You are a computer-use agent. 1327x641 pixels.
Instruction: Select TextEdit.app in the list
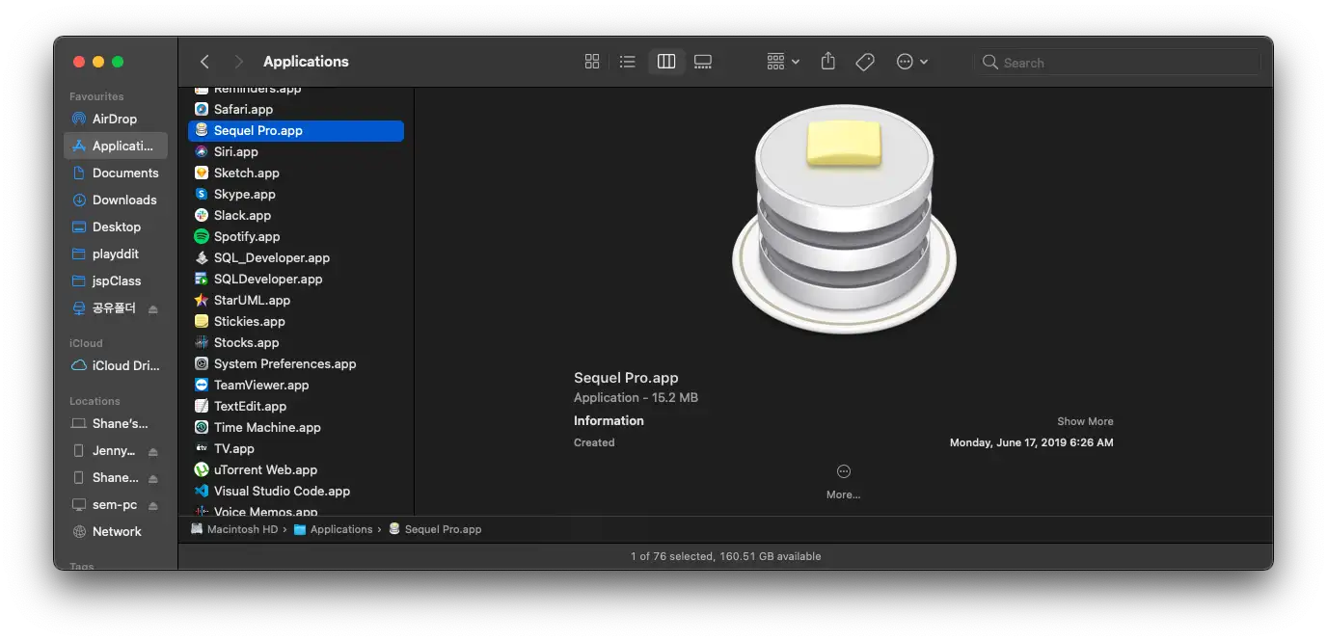pos(296,406)
